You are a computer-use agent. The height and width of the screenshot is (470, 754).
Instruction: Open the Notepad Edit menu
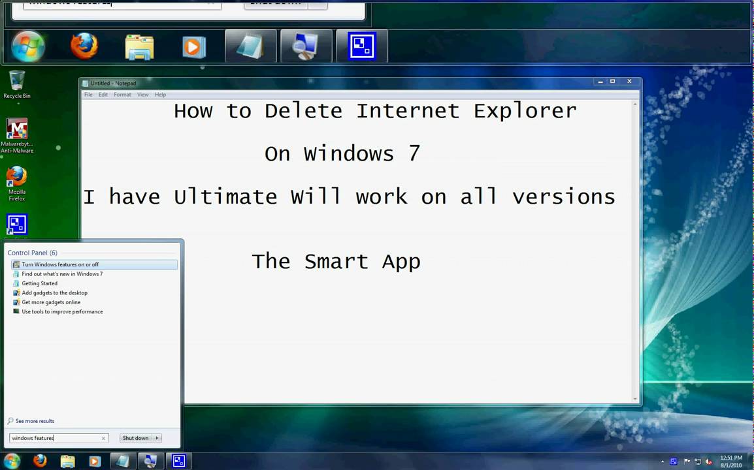103,95
